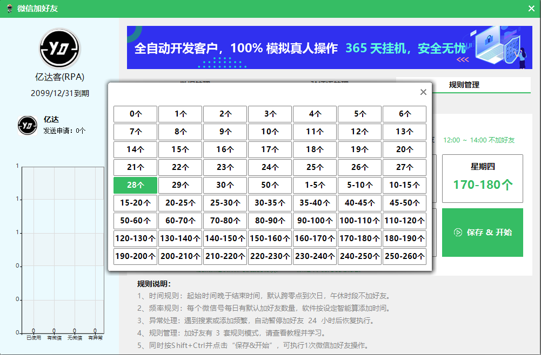Choose 5个 option
Image resolution: width=541 pixels, height=355 pixels.
point(359,114)
